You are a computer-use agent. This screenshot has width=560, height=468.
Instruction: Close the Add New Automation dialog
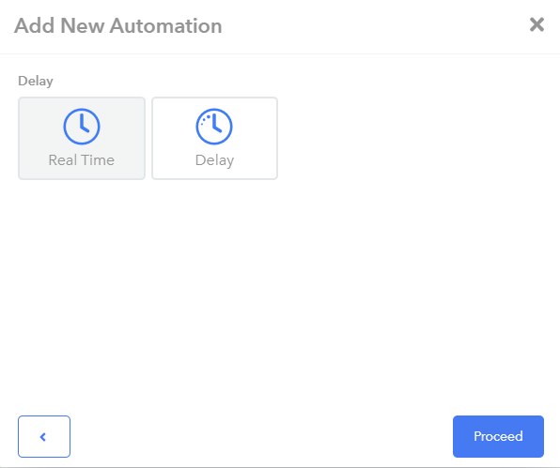click(x=537, y=24)
